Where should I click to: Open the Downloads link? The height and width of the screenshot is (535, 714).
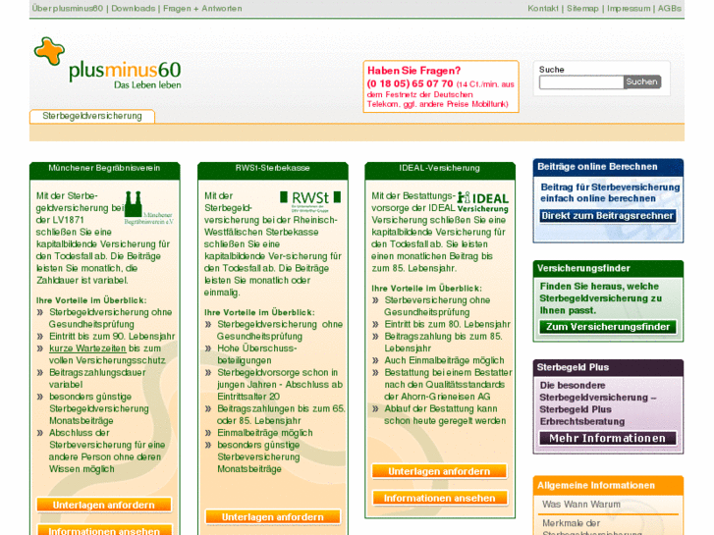tap(133, 8)
